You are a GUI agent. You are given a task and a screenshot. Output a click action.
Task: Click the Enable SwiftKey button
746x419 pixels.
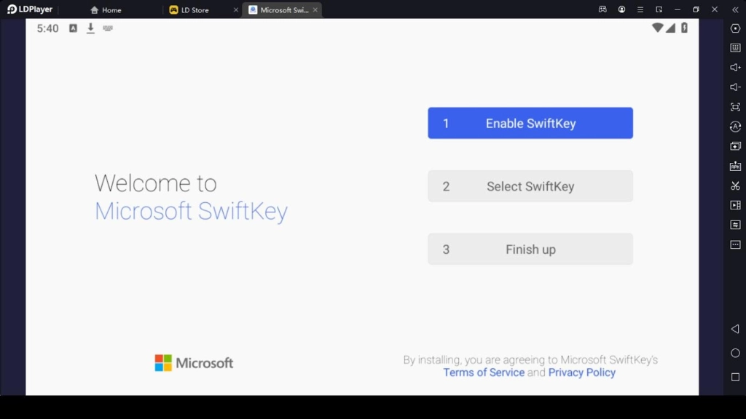[x=530, y=123]
